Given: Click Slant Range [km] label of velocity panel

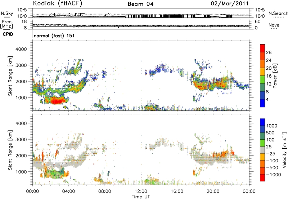Looking at the screenshot, I should click(10, 150).
